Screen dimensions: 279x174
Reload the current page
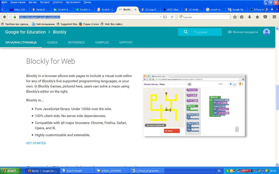(x=172, y=17)
